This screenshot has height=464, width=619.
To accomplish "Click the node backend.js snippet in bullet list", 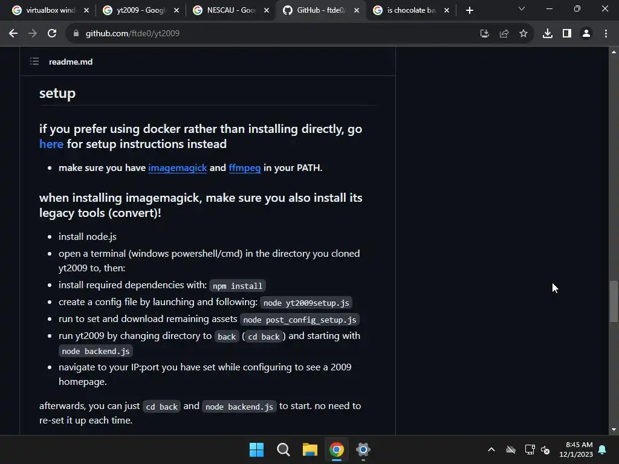I will tap(96, 351).
